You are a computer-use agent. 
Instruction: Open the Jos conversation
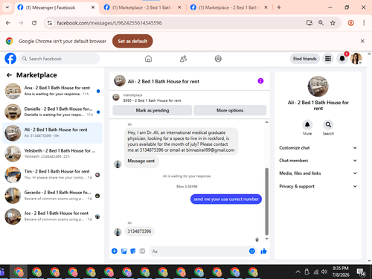tap(52, 217)
